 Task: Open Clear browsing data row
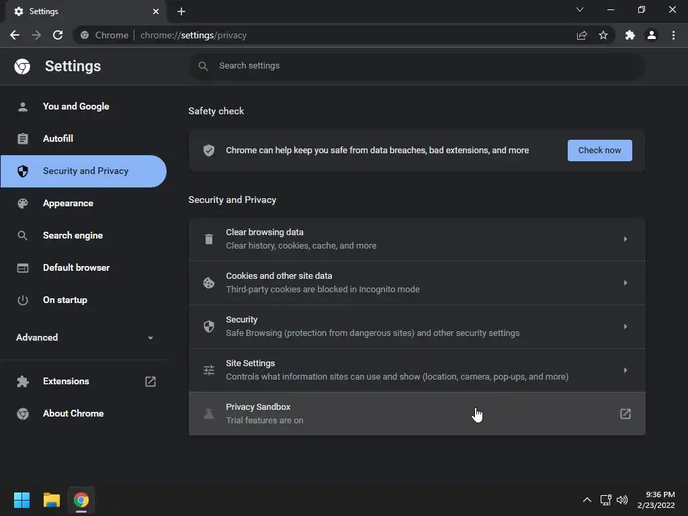pyautogui.click(x=417, y=239)
